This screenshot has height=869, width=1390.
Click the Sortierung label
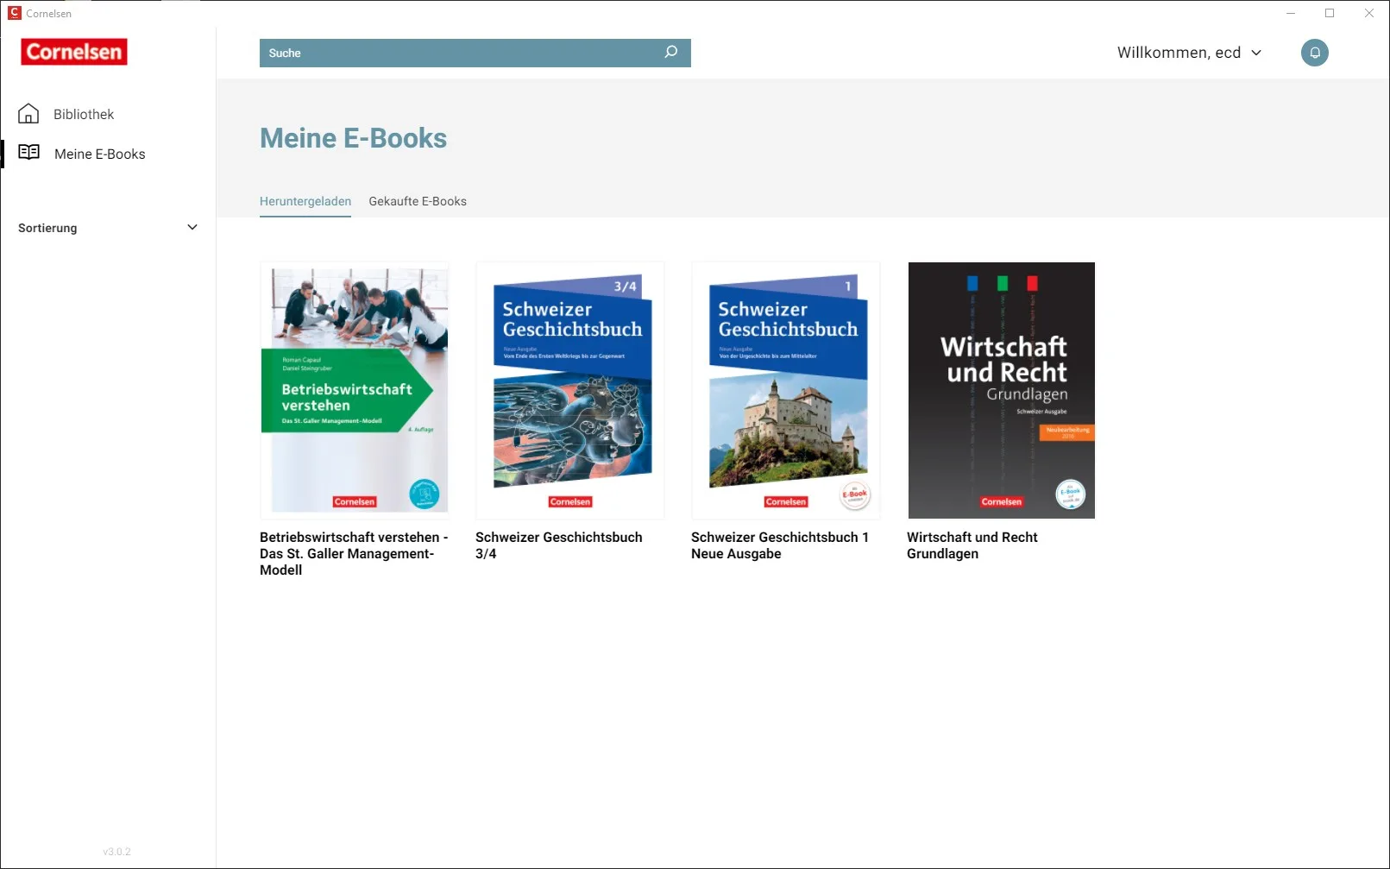(x=47, y=228)
